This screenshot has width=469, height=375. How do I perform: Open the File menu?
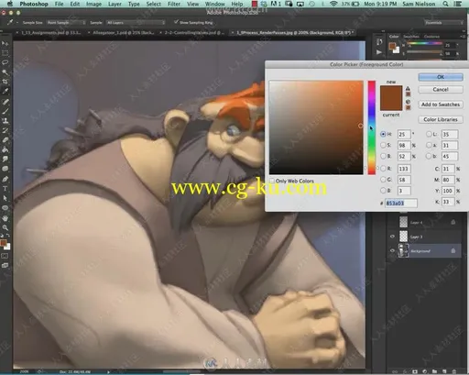click(x=59, y=4)
